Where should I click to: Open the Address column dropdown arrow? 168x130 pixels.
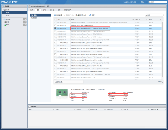pyautogui.click(x=69, y=20)
